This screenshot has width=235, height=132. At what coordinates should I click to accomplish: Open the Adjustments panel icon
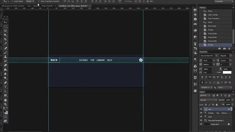point(195,37)
